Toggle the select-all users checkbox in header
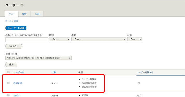Viewport: 185px width, 97px height. [8, 72]
